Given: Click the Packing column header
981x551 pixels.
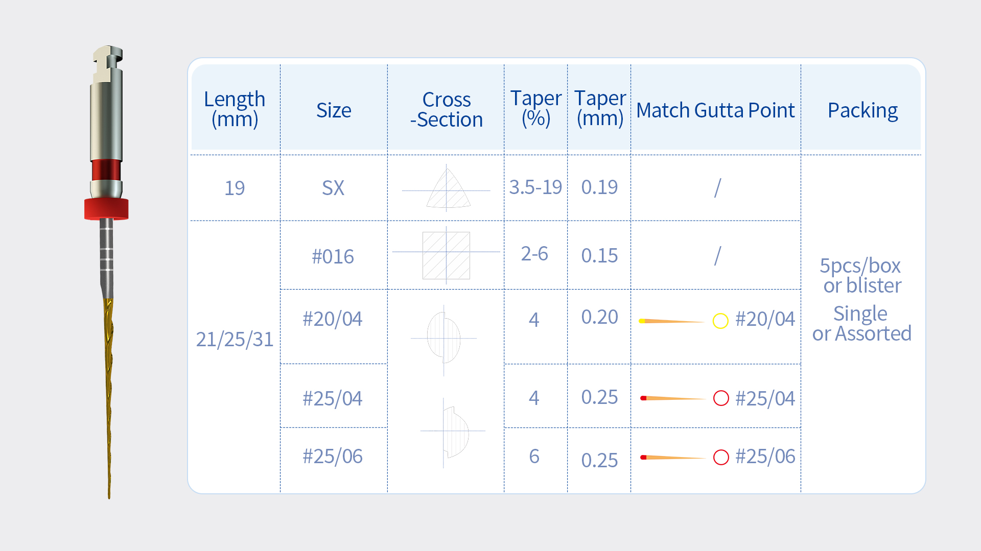Looking at the screenshot, I should tap(862, 110).
